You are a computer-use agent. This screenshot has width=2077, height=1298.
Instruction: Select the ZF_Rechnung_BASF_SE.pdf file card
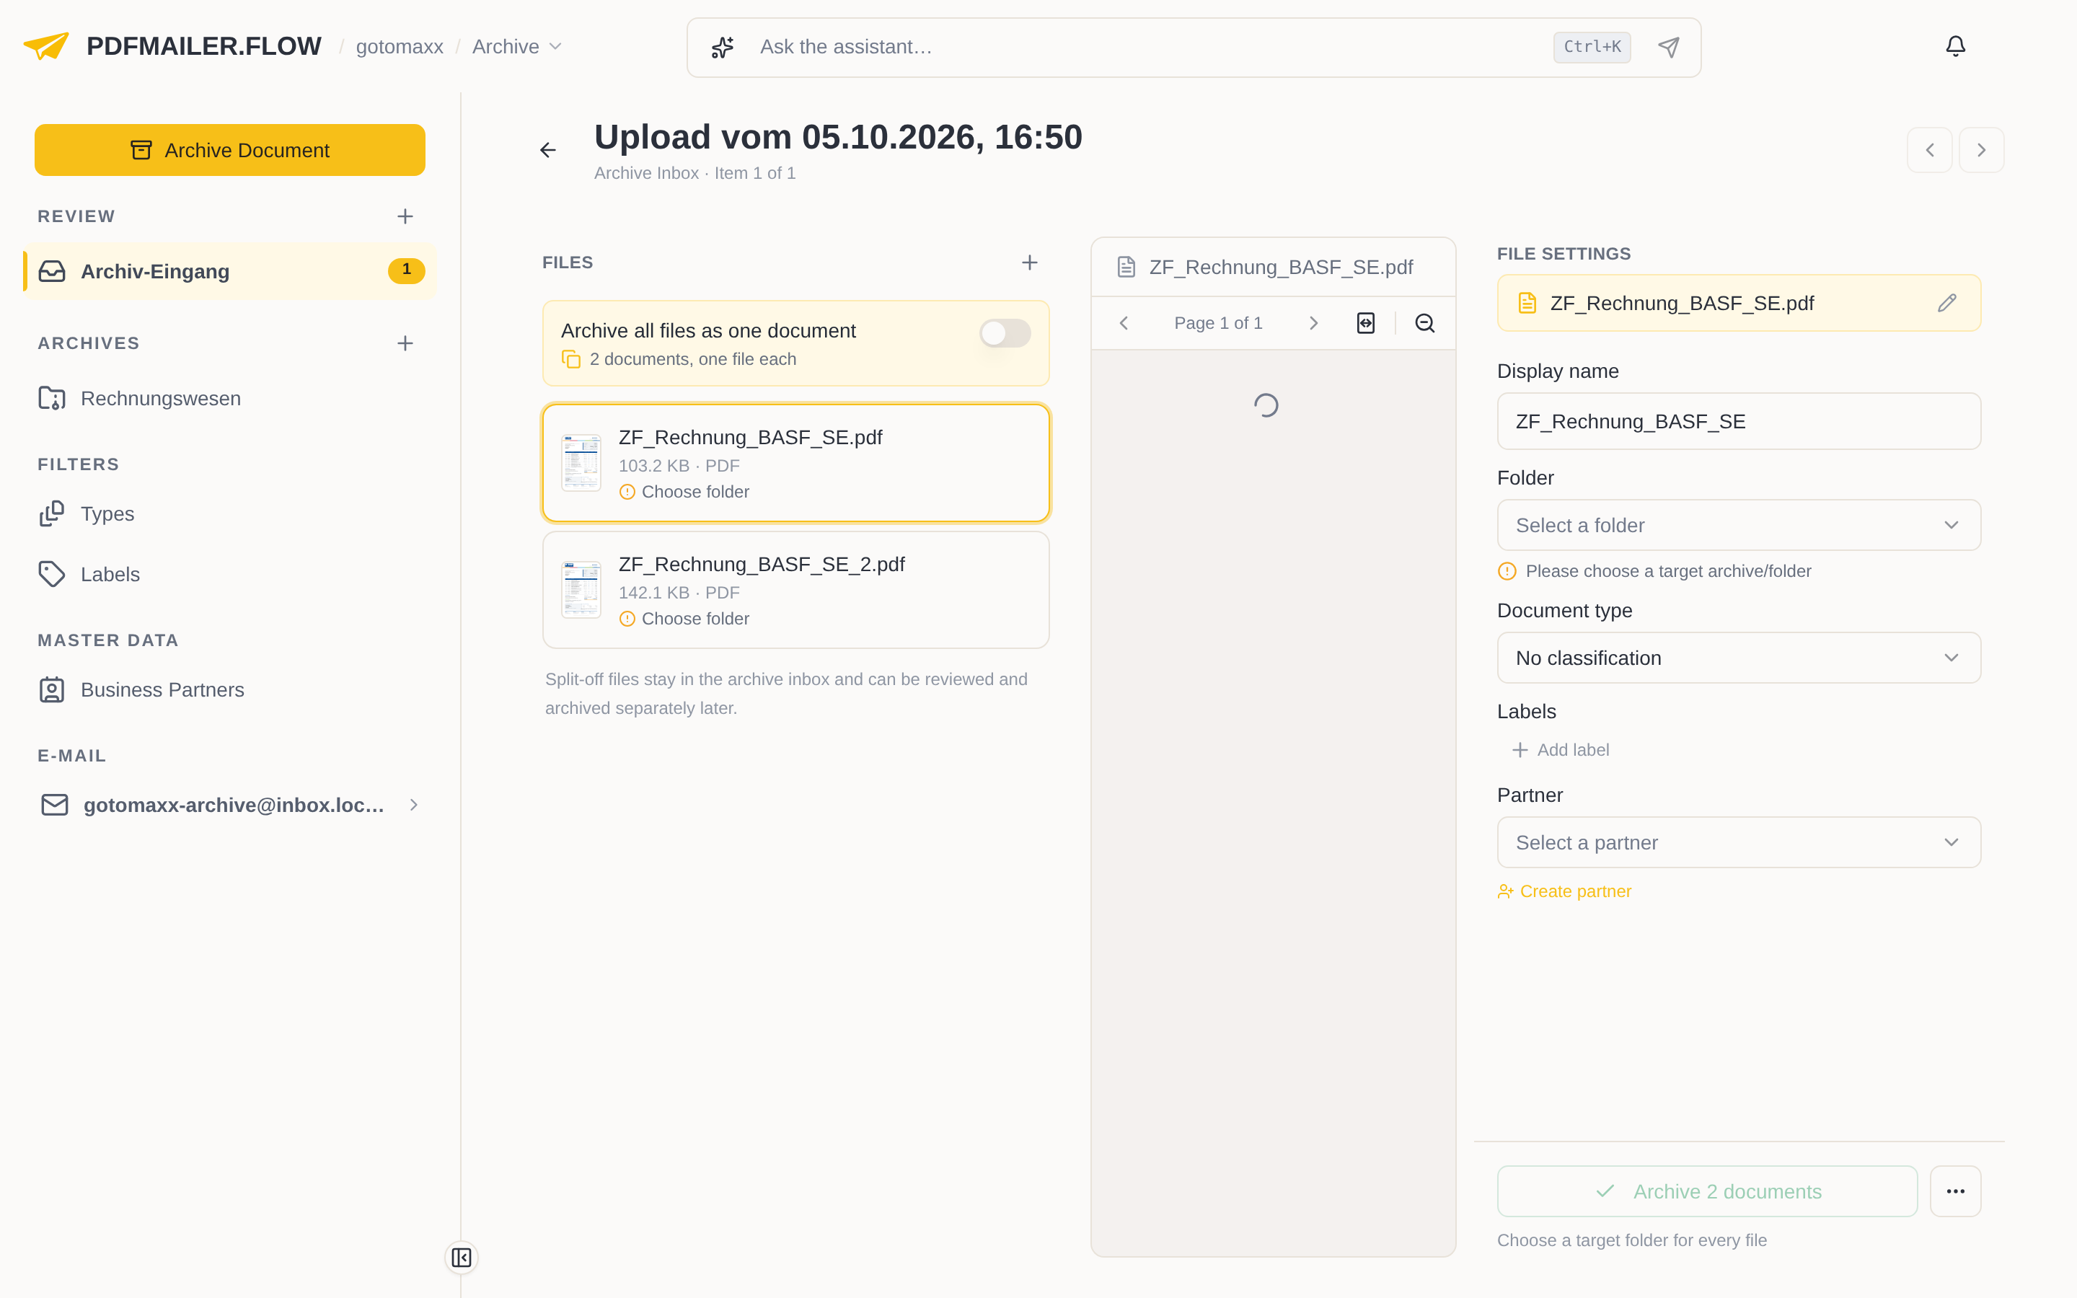795,463
